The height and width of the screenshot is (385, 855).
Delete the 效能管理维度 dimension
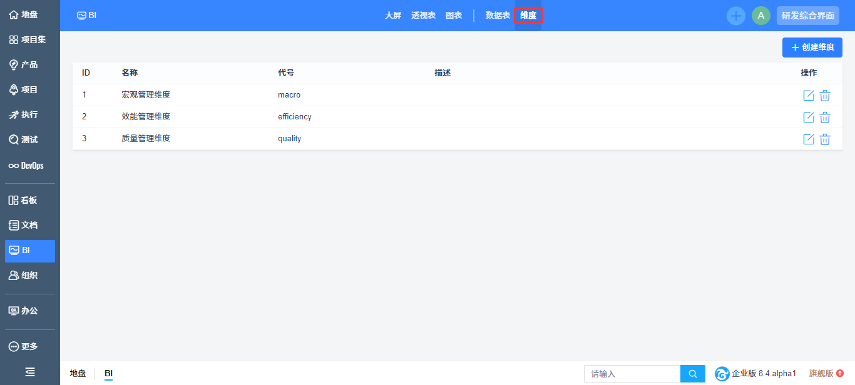pyautogui.click(x=825, y=117)
